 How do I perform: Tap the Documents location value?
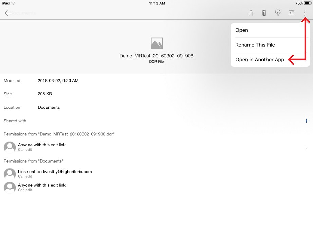tap(49, 107)
